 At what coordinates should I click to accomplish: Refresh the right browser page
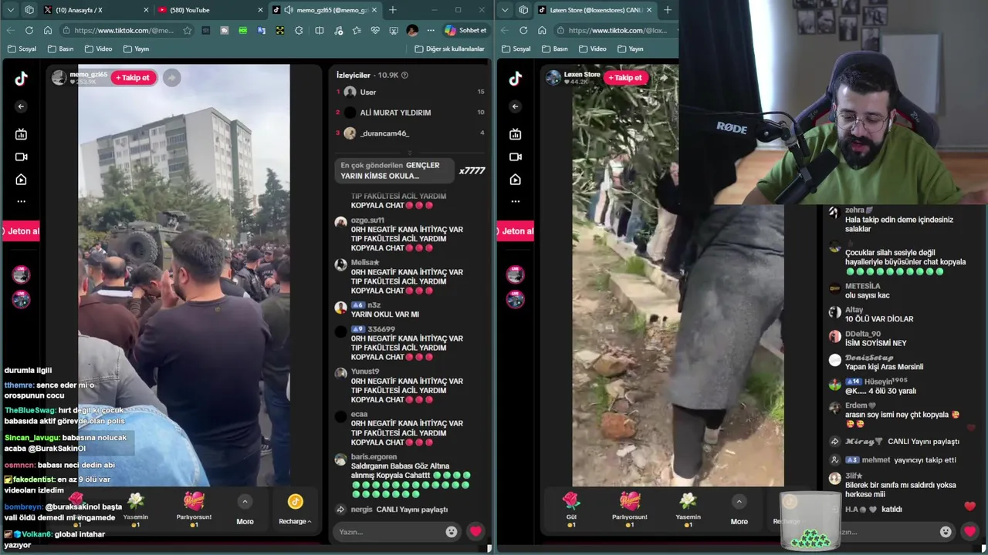[523, 30]
